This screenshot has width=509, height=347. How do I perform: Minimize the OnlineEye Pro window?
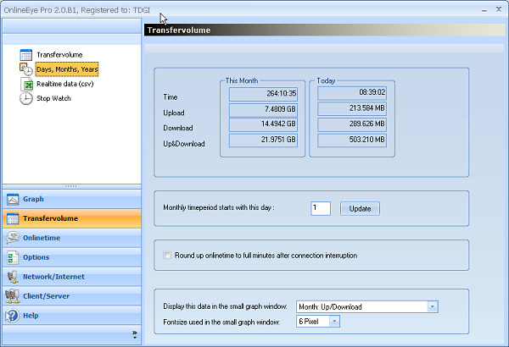484,10
